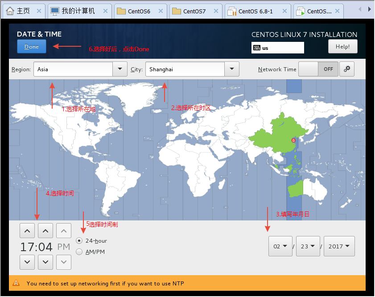
Task: Close the CentOS7 tab
Action: [216, 11]
